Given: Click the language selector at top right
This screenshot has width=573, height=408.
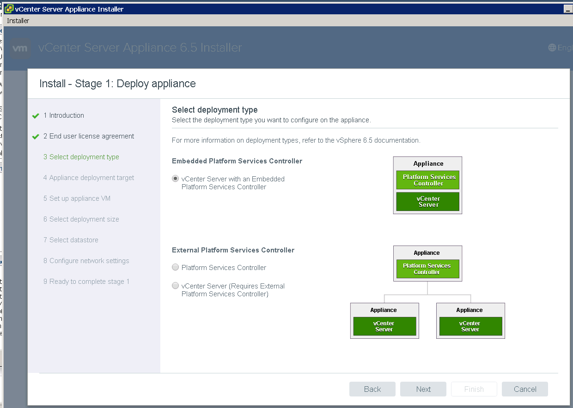Looking at the screenshot, I should [x=561, y=48].
